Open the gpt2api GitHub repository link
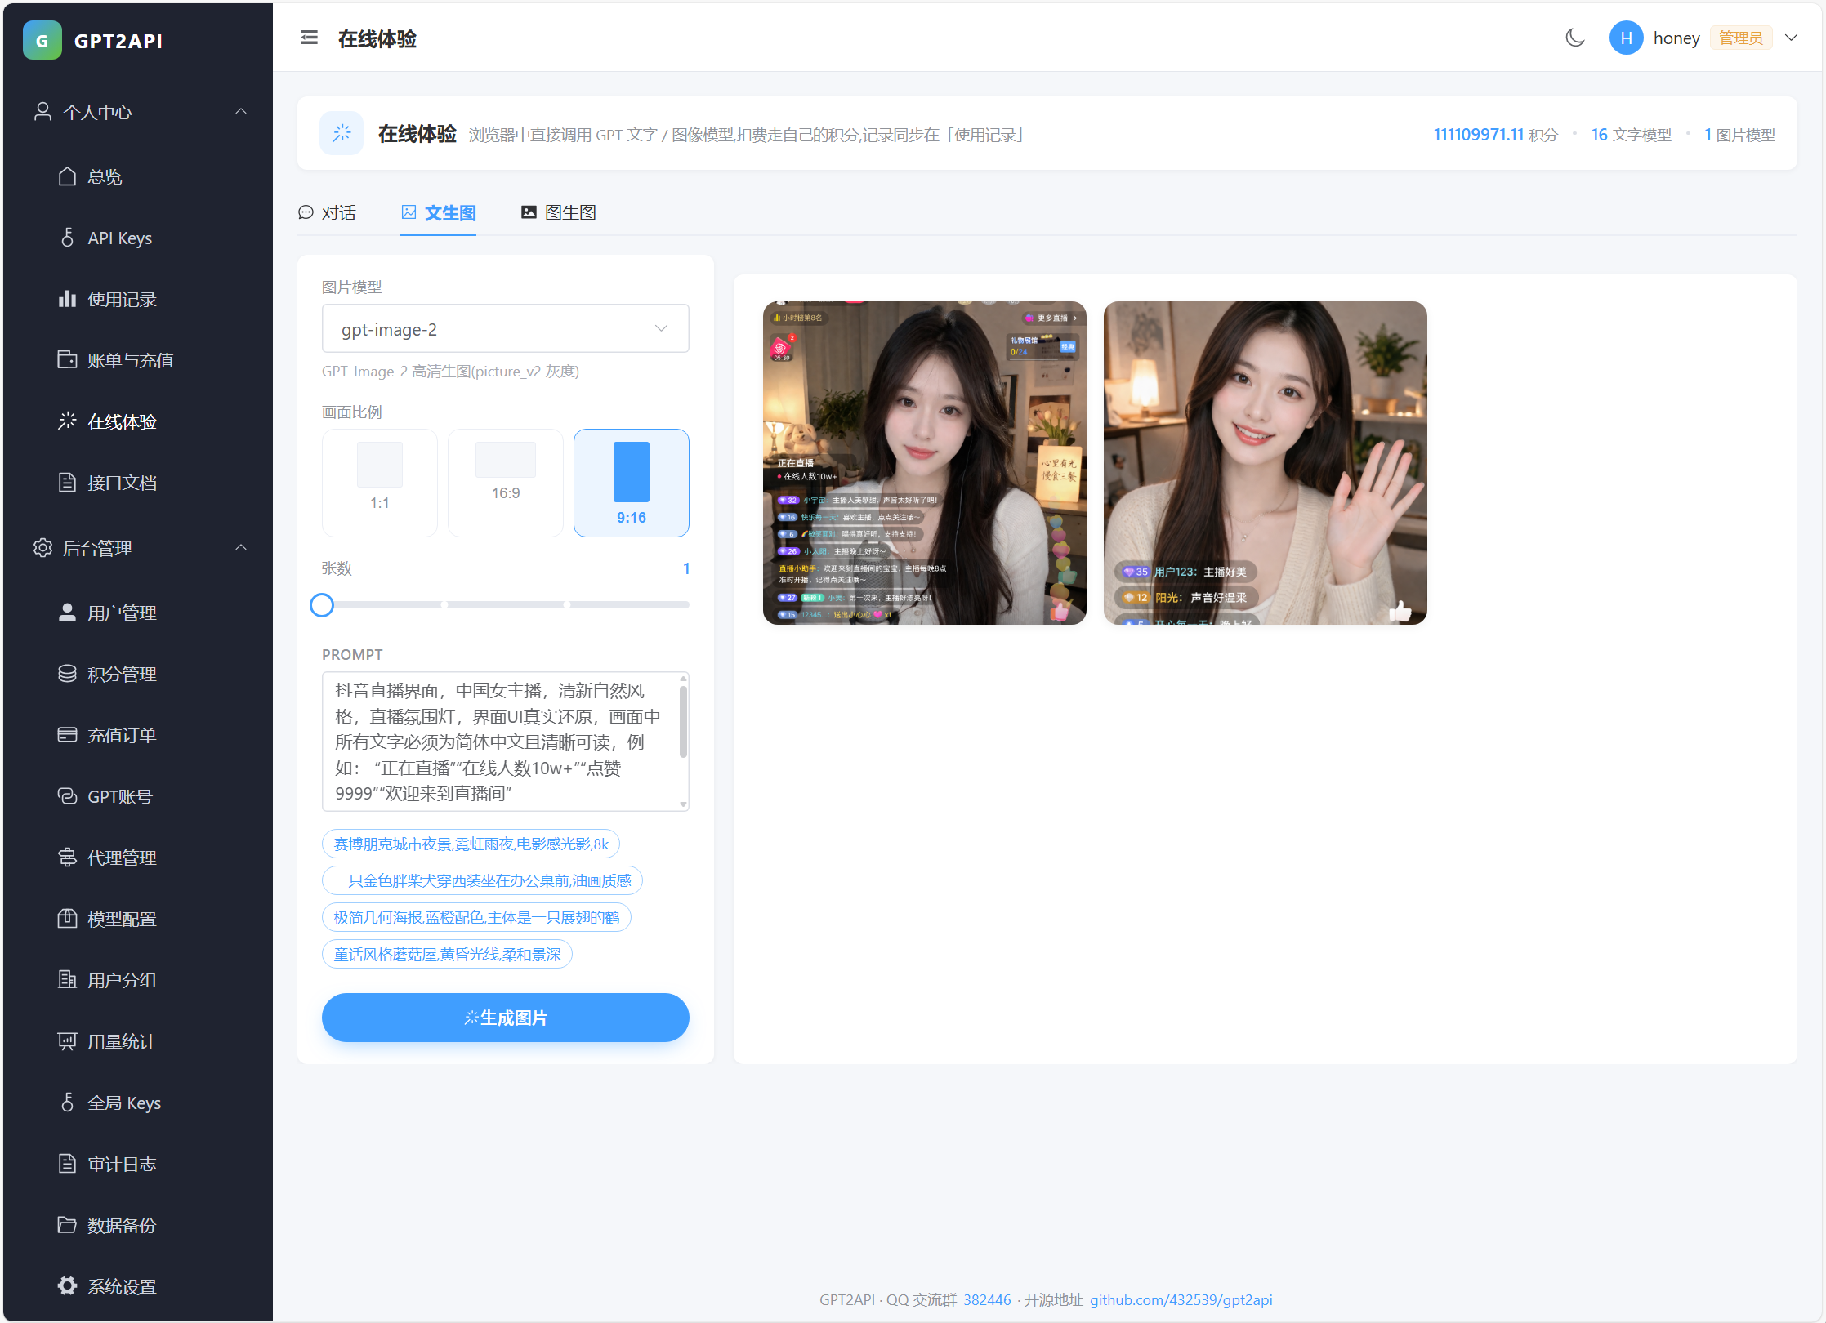Screen dimensions: 1826x1323 point(1181,1299)
